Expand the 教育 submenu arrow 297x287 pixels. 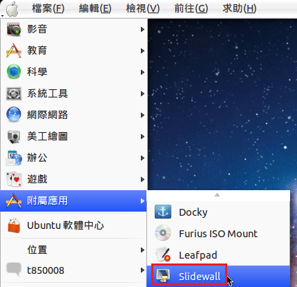143,50
